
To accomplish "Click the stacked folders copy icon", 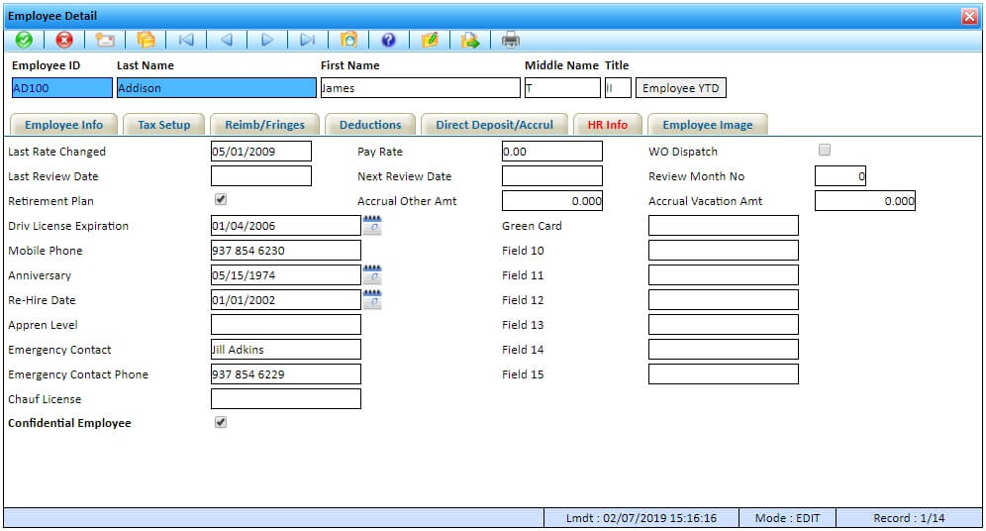I will 146,40.
